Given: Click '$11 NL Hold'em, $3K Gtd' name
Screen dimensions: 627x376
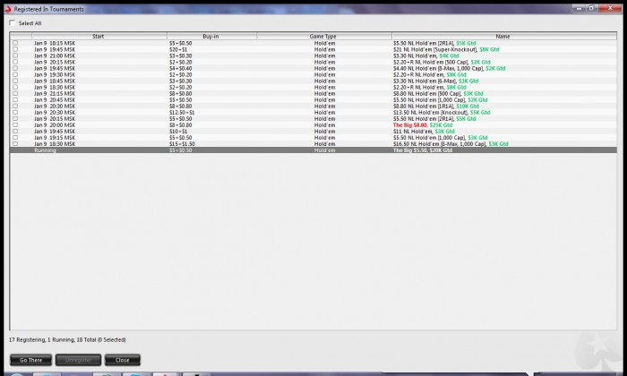Looking at the screenshot, I should [424, 131].
